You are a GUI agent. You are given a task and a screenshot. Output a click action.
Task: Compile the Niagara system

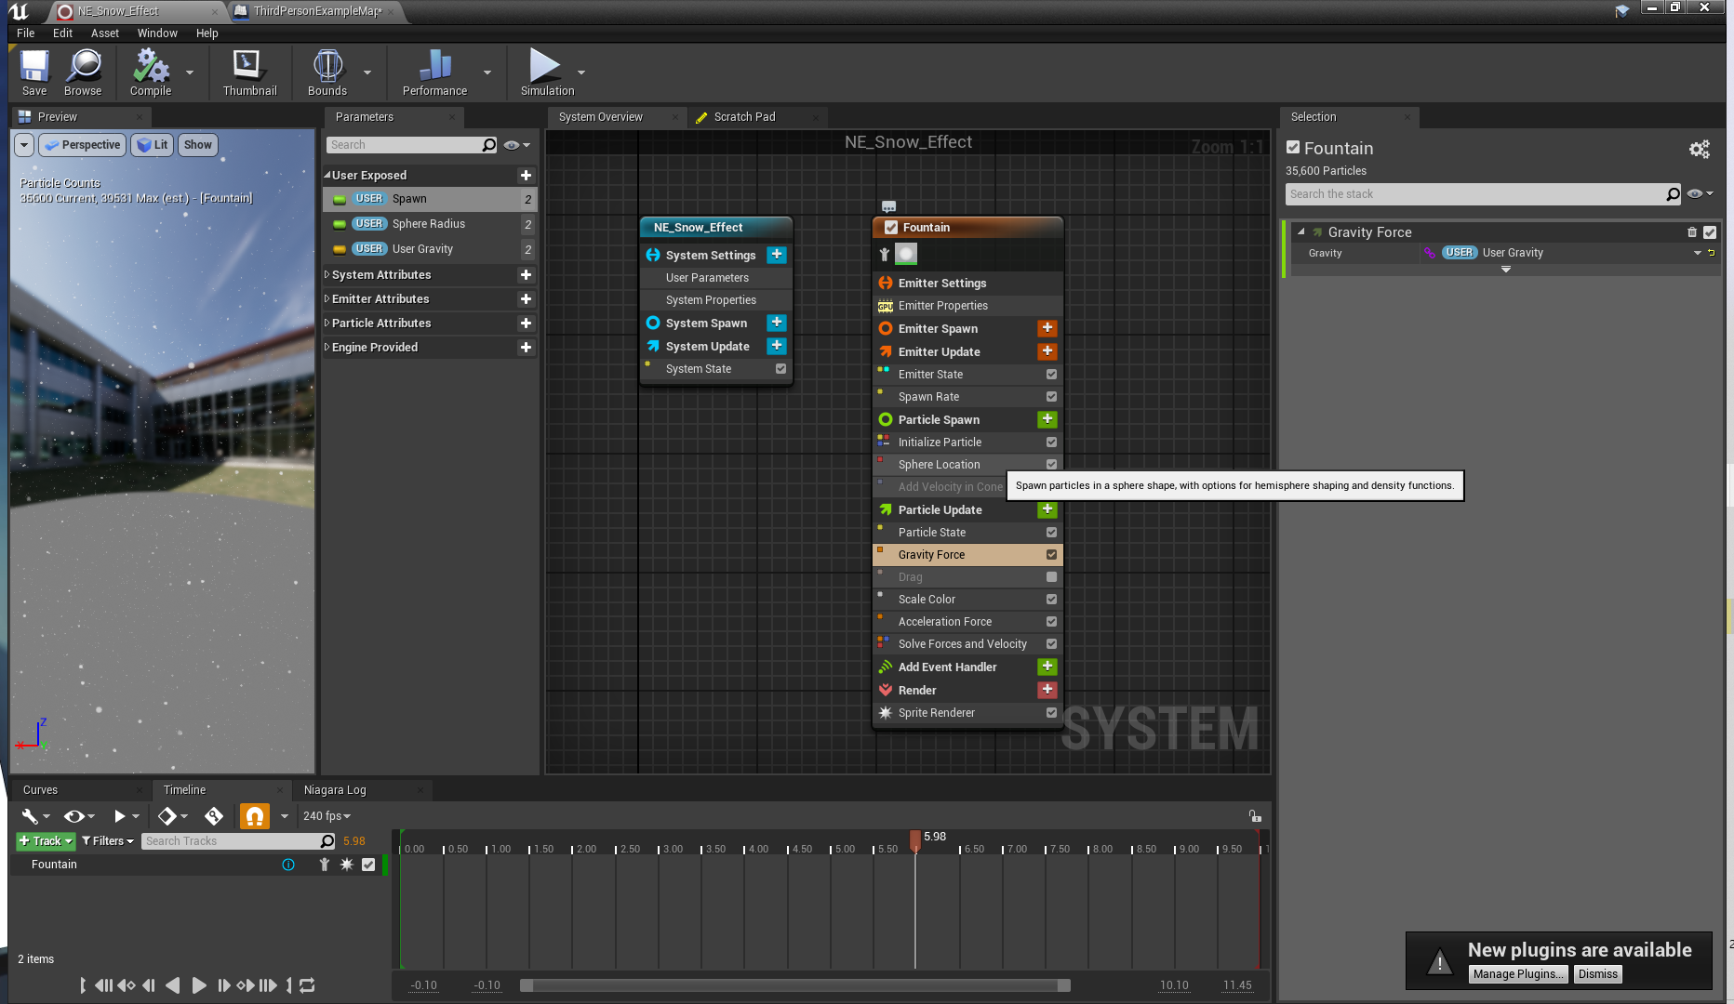151,73
